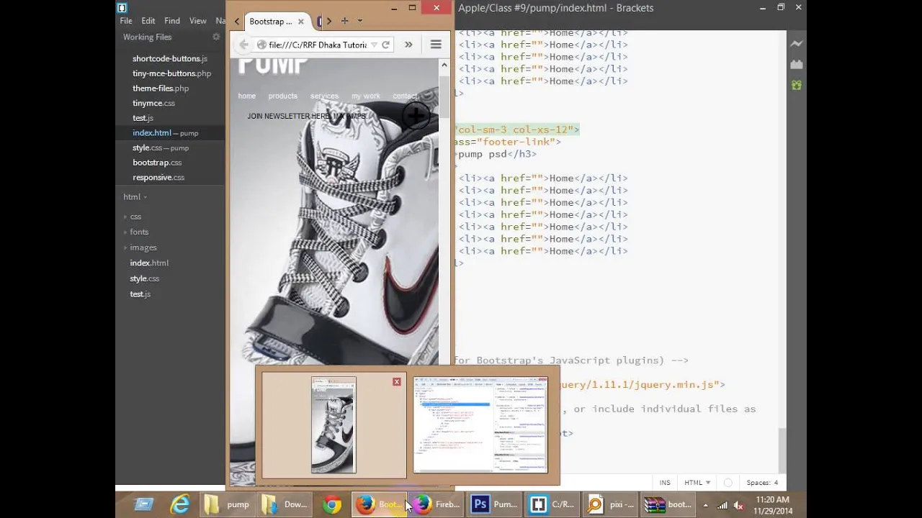Click the taskbar clock showing 11:20 AM

pos(772,505)
